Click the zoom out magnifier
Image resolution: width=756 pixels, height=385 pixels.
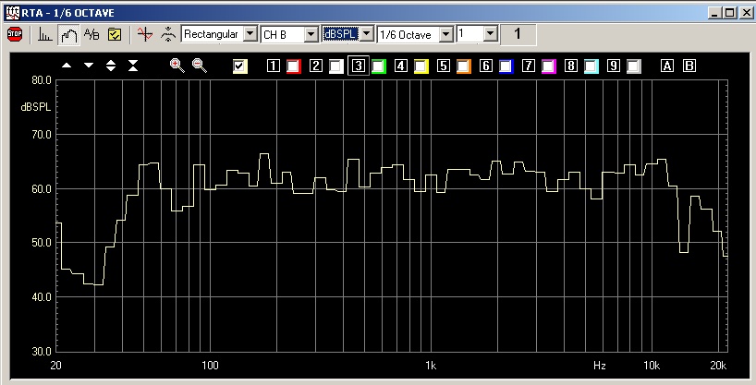[x=199, y=66]
